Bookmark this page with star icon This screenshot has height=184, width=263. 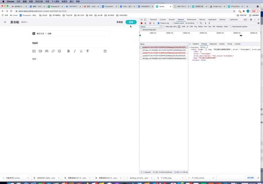click(234, 11)
